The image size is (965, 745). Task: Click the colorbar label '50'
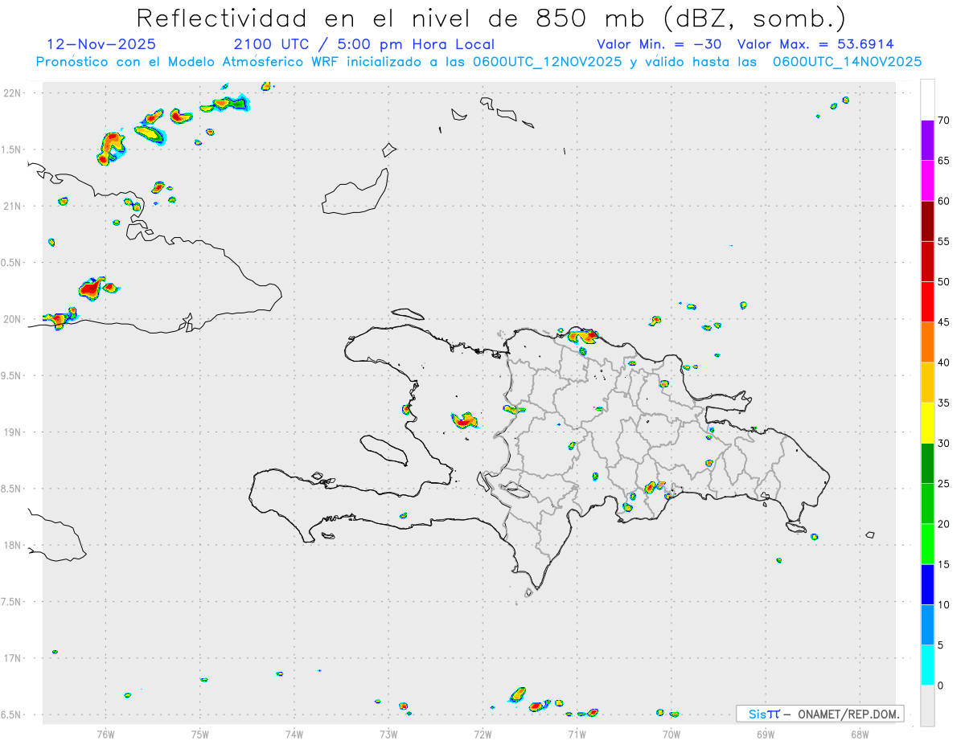pyautogui.click(x=944, y=282)
